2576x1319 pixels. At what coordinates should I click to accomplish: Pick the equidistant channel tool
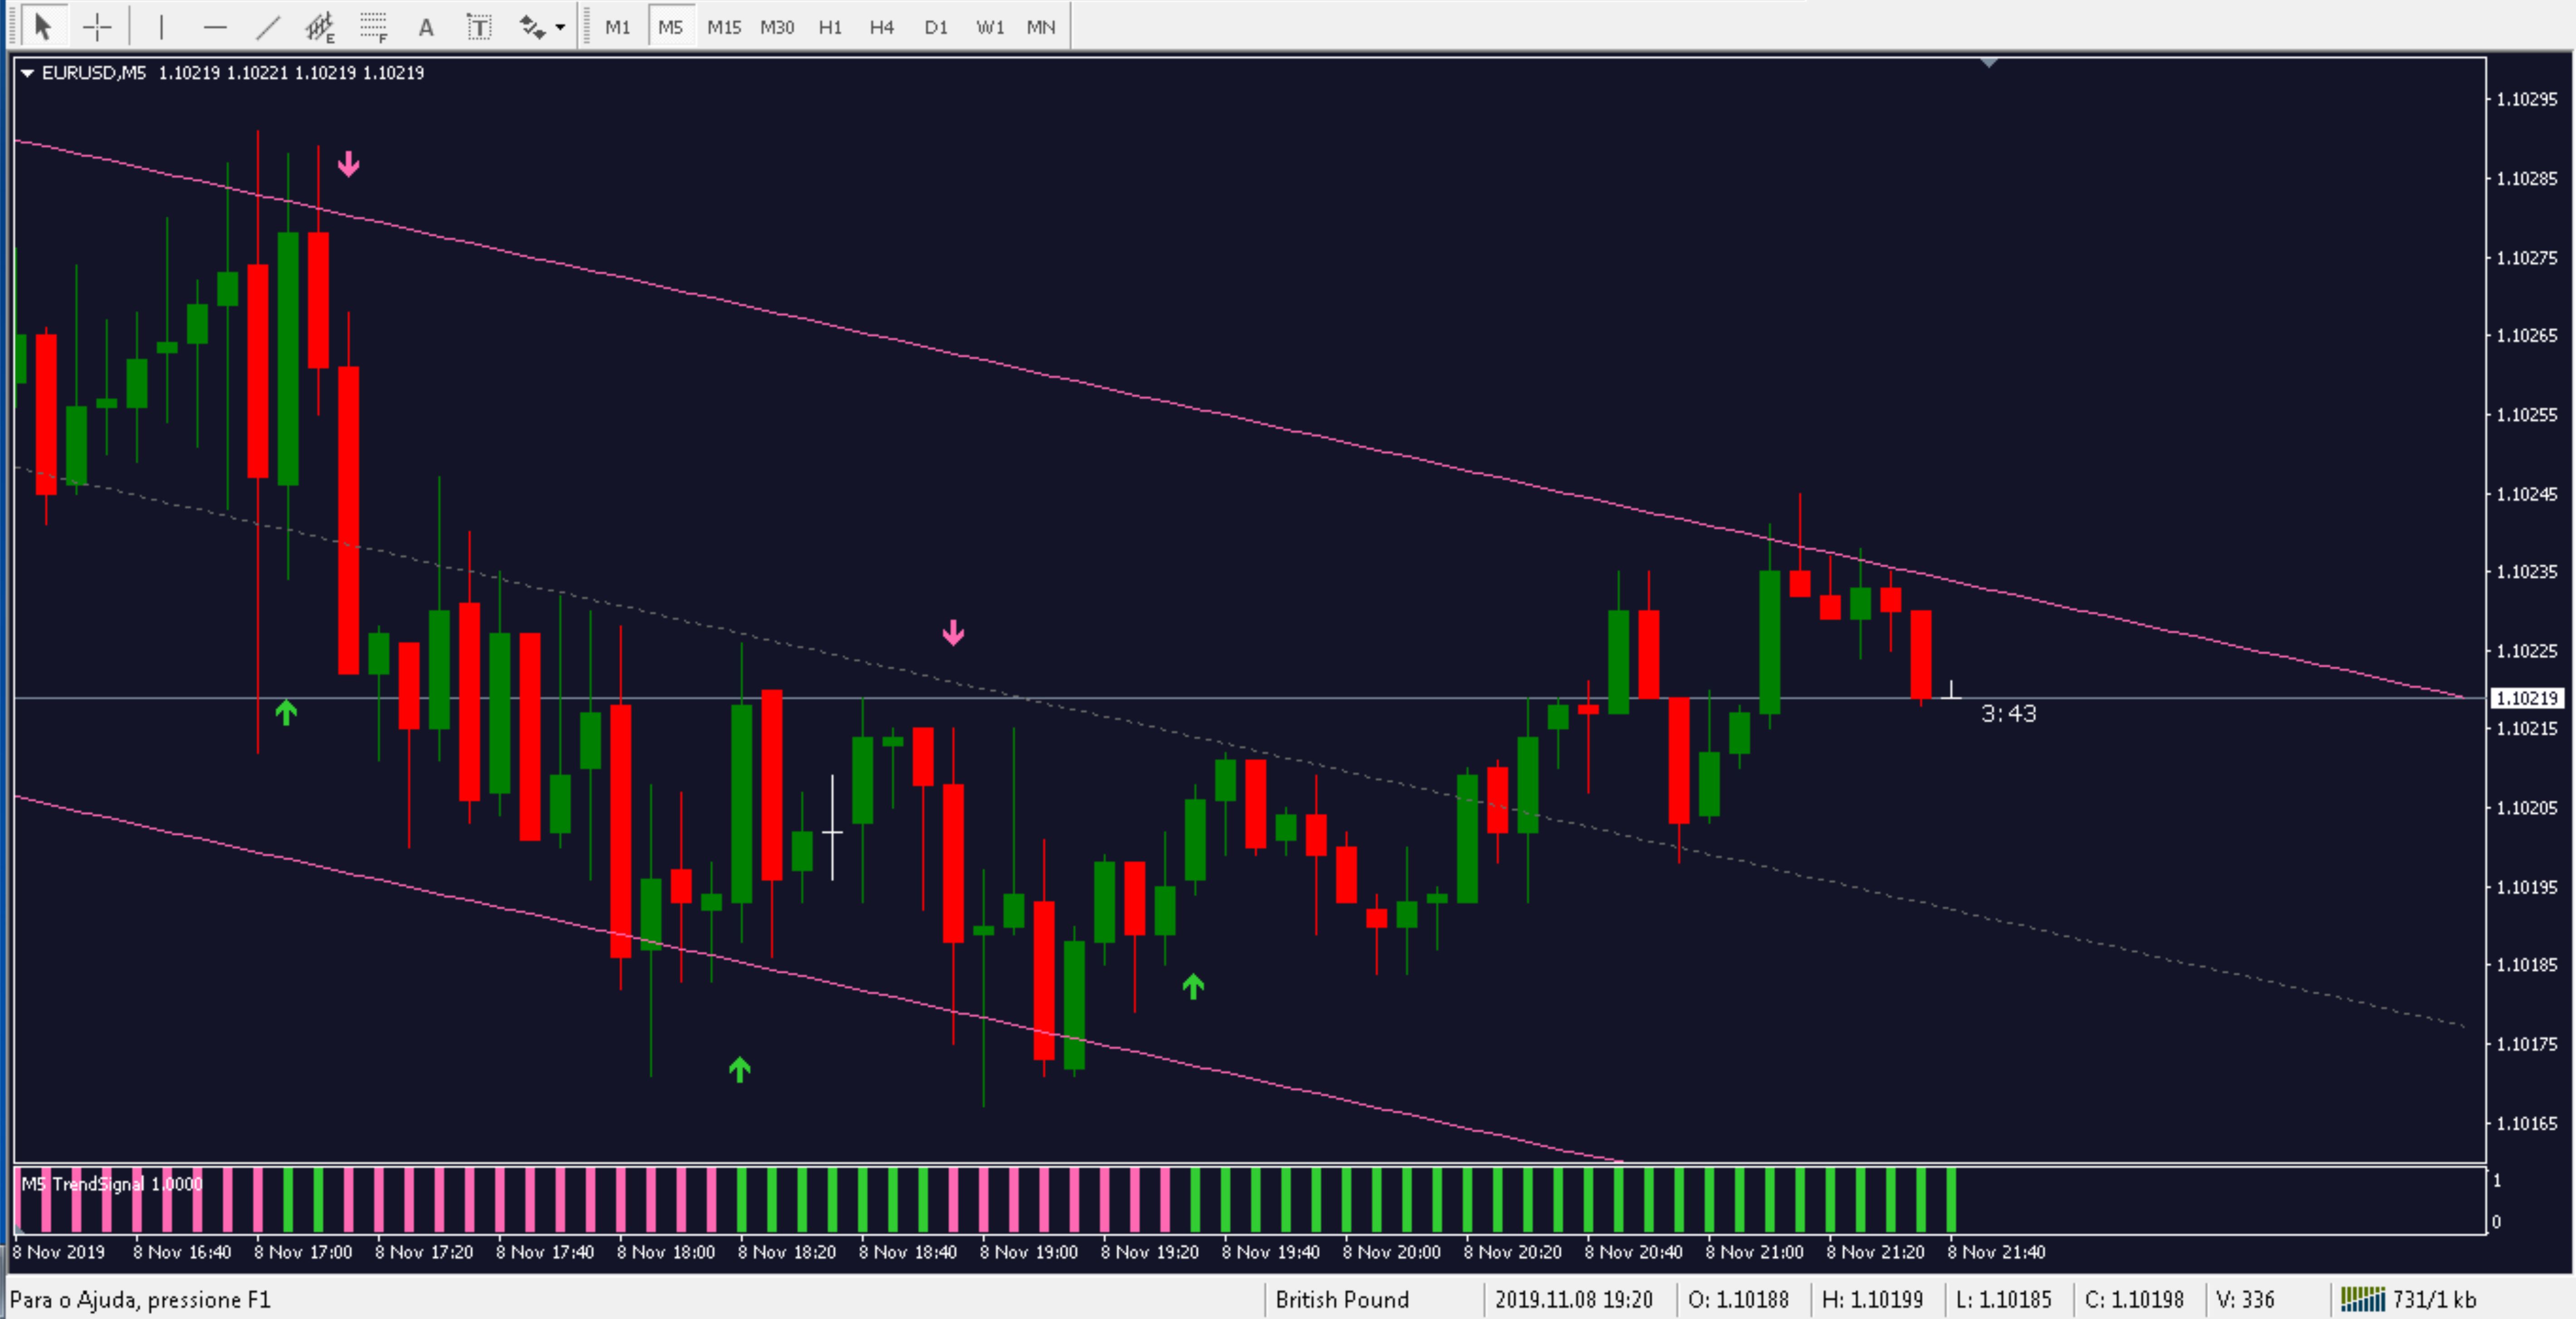[320, 27]
